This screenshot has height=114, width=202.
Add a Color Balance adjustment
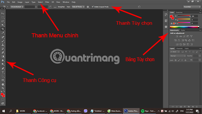pos(179,40)
